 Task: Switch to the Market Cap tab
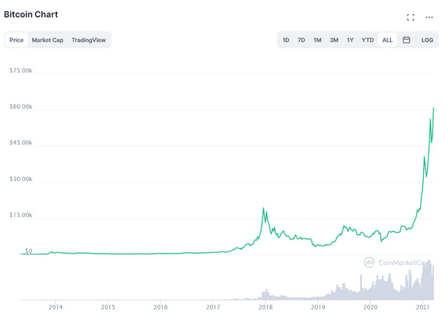pyautogui.click(x=47, y=40)
